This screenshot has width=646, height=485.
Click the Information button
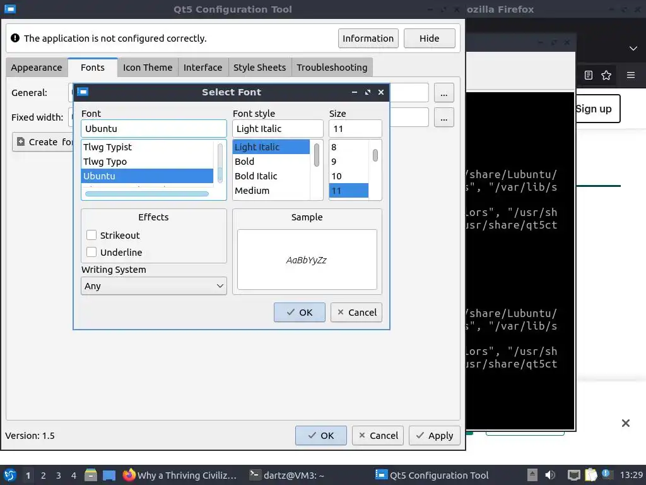368,38
